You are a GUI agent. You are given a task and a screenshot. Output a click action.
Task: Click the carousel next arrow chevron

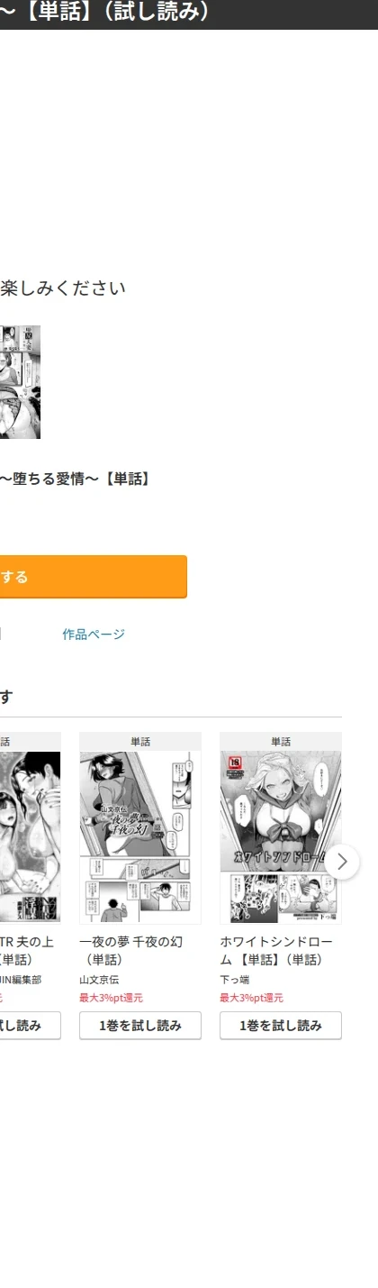click(x=341, y=862)
